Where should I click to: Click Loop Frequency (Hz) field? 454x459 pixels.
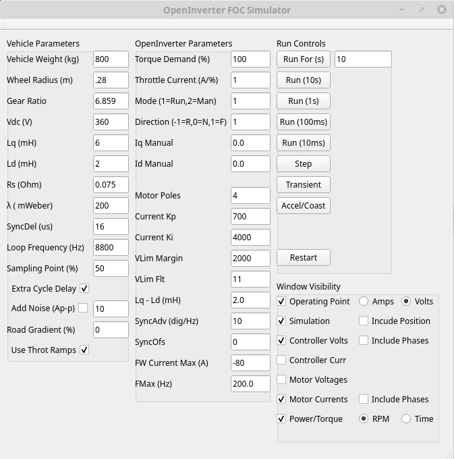pyautogui.click(x=111, y=247)
